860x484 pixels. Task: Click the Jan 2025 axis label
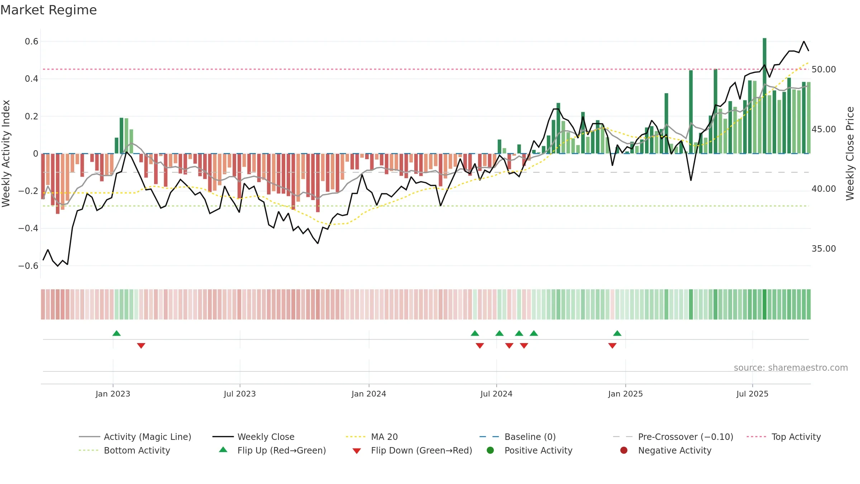625,394
